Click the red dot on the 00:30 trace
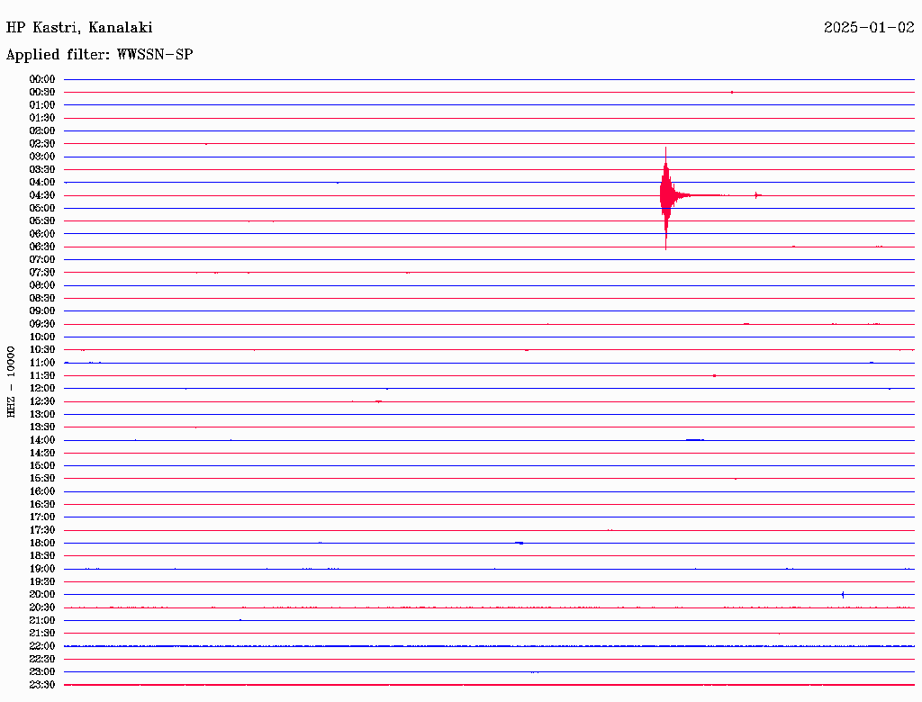This screenshot has height=702, width=922. (732, 93)
